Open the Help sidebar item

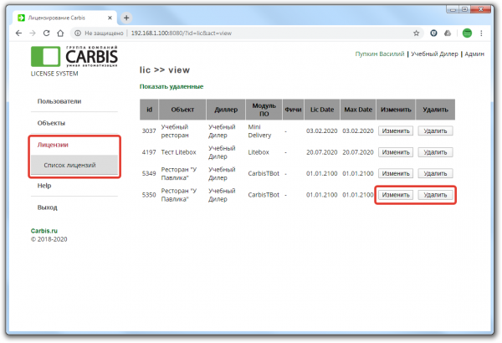point(44,186)
